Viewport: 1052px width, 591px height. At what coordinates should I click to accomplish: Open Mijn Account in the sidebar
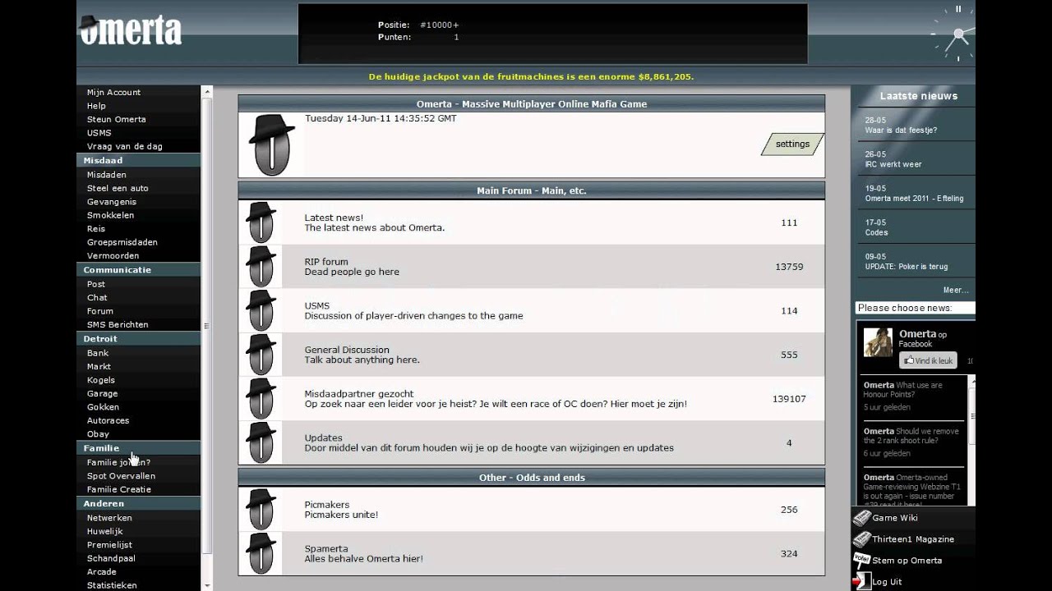point(113,92)
